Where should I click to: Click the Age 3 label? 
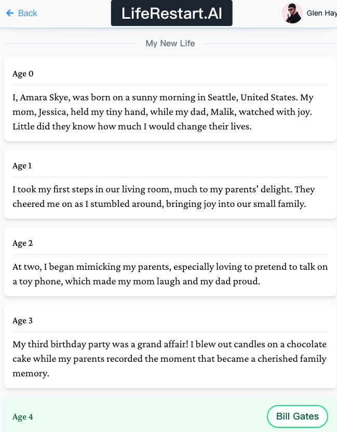coord(23,321)
